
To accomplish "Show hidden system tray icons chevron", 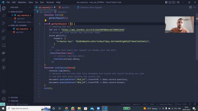I will pyautogui.click(x=160, y=109).
